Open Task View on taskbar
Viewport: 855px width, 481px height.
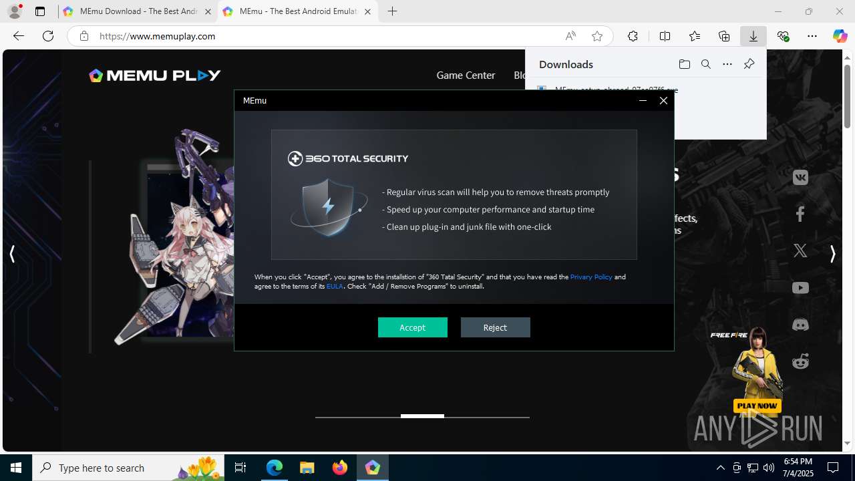pos(240,468)
